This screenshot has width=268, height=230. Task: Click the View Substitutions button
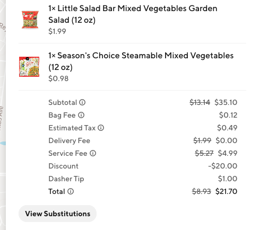58,214
